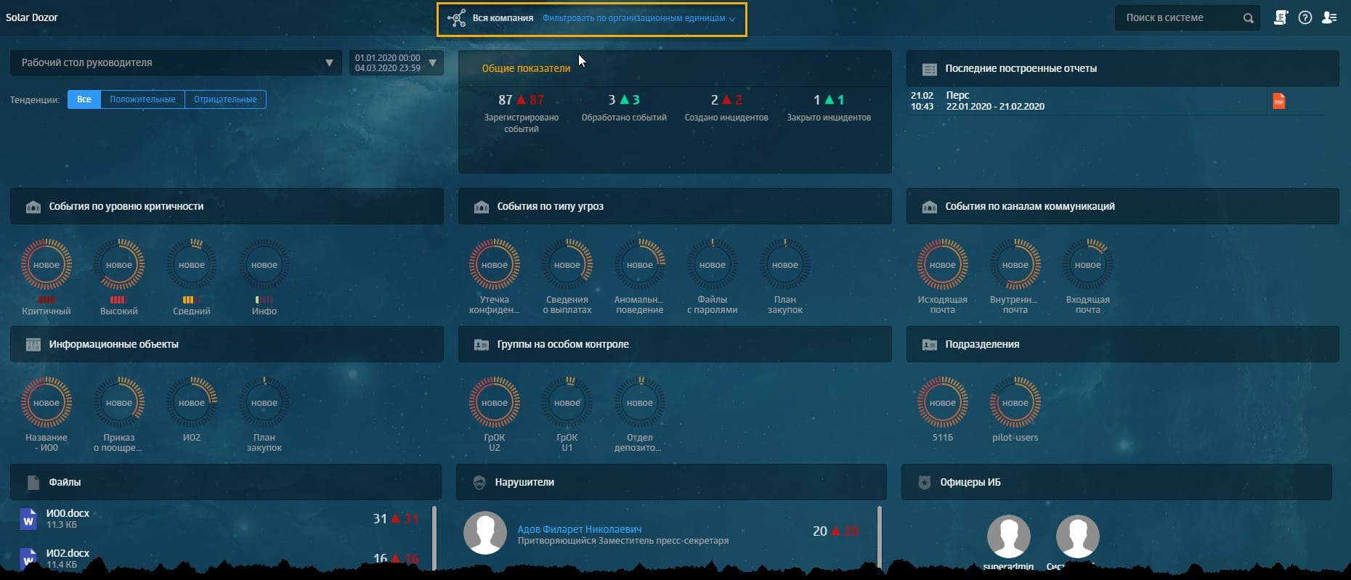Open the ГрОК U1 group gauge
Image resolution: width=1351 pixels, height=580 pixels.
coord(567,403)
